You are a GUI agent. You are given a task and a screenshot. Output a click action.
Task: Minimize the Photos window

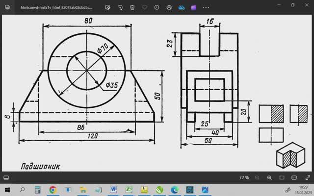pyautogui.click(x=279, y=5)
